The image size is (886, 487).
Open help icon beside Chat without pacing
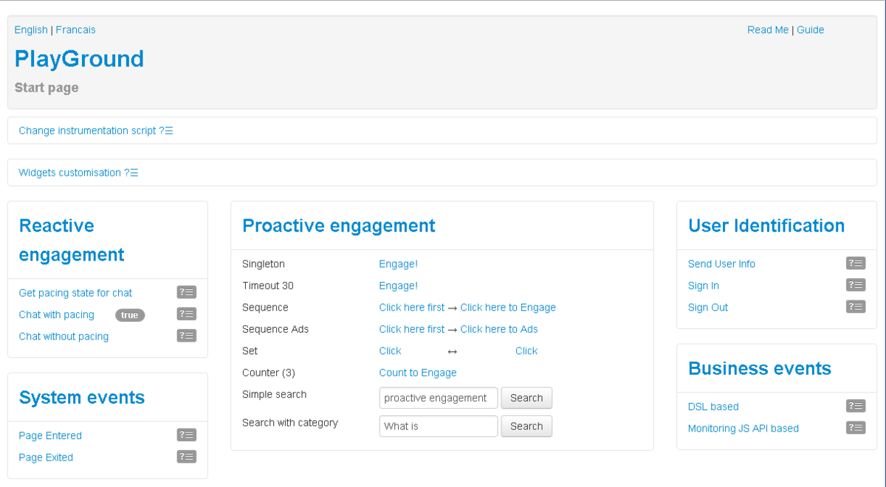(187, 336)
